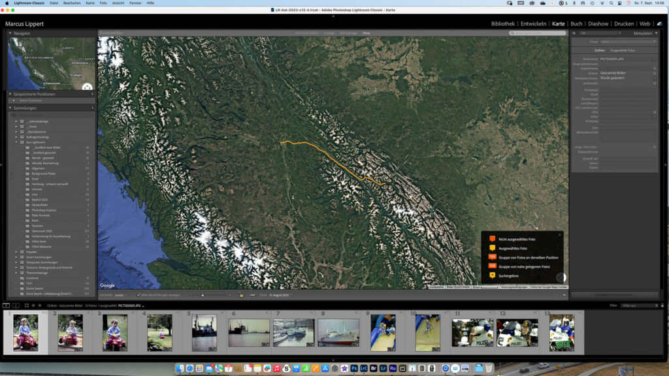Open the Bibliothek module
The width and height of the screenshot is (669, 376).
point(502,24)
